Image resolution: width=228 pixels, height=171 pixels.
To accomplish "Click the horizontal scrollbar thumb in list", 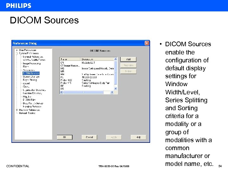I will tap(84, 92).
